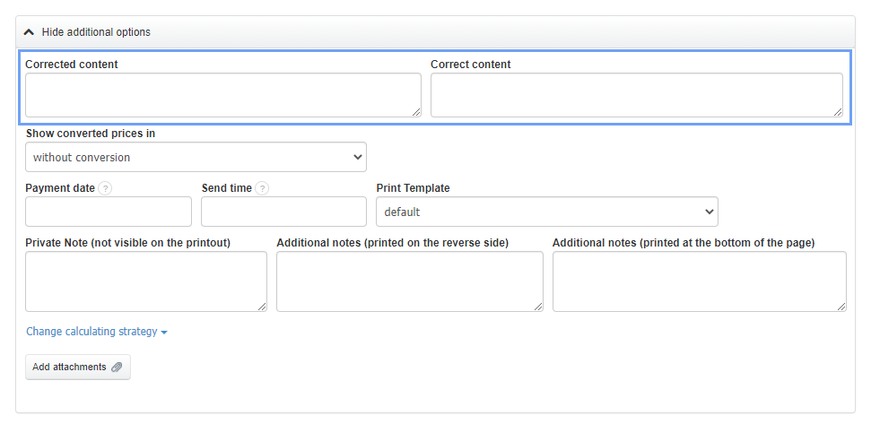
Task: Click the Send time help icon
Action: (x=262, y=188)
